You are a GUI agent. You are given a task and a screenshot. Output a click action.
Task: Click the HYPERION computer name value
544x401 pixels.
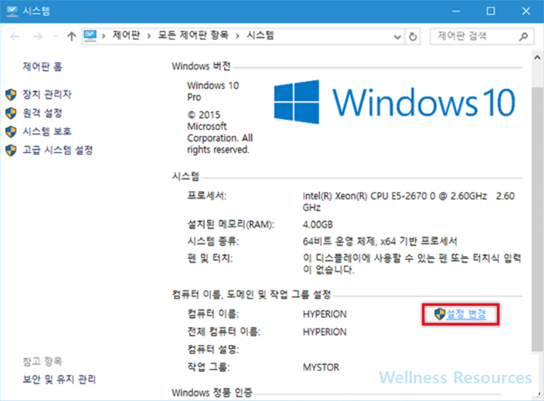tap(325, 314)
